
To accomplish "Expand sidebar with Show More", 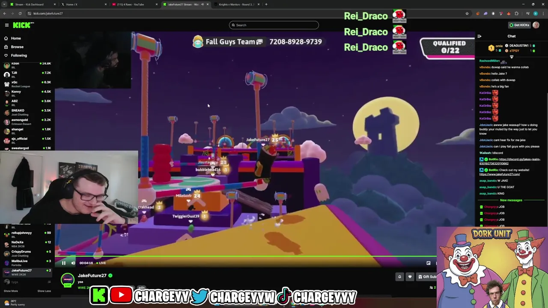I will point(11,291).
